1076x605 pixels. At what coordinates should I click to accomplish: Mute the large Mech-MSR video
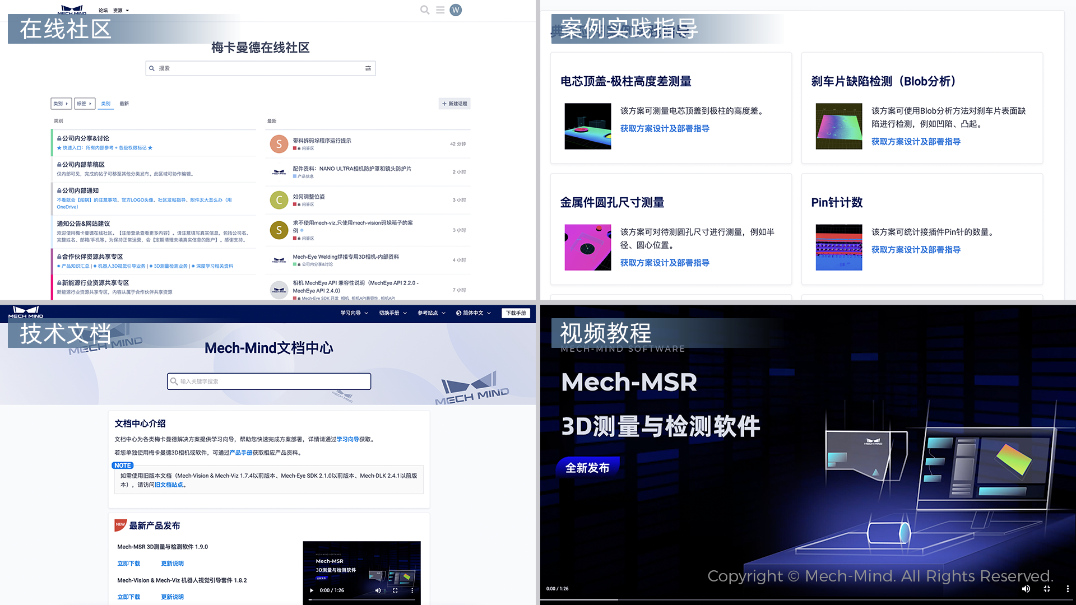pos(1026,589)
